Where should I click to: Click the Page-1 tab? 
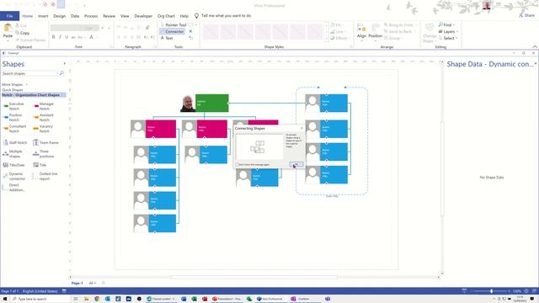[77, 283]
